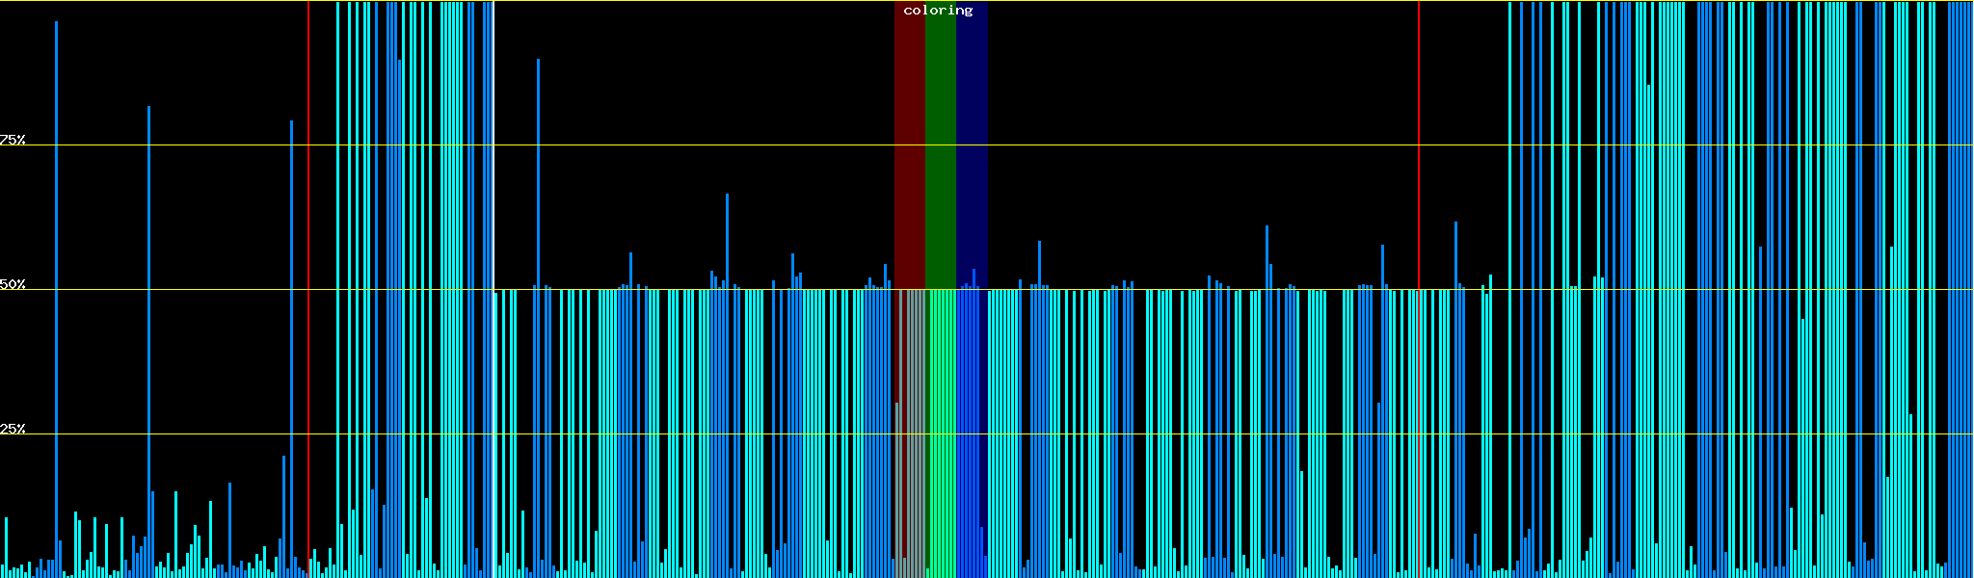This screenshot has width=1974, height=578.
Task: Click the gray bars below the red band
Action: coord(909,433)
